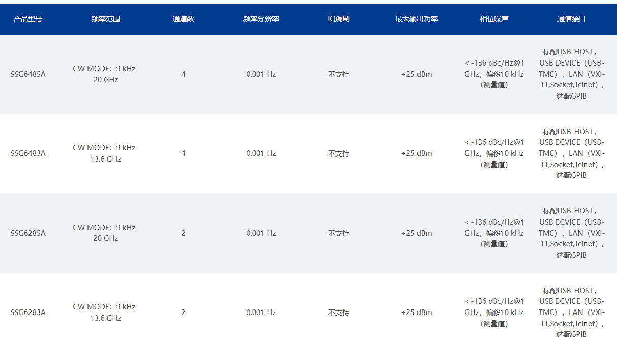Select the 最大输出功率 header
This screenshot has width=617, height=344.
tap(417, 19)
